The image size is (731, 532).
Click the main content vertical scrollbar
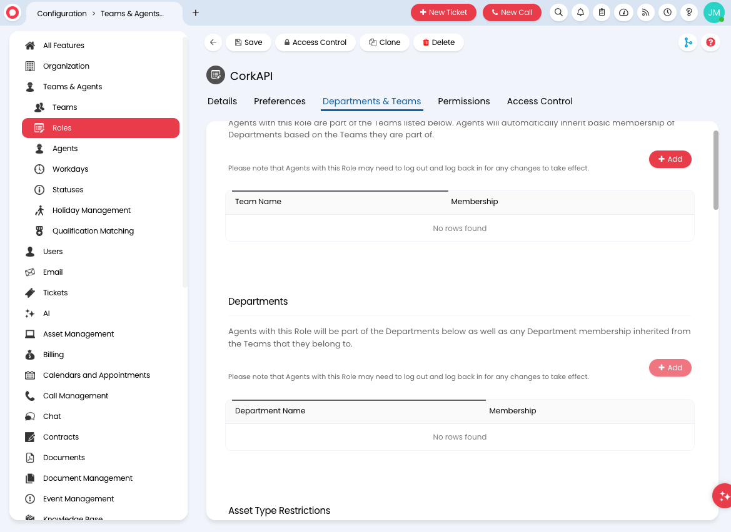(x=715, y=170)
